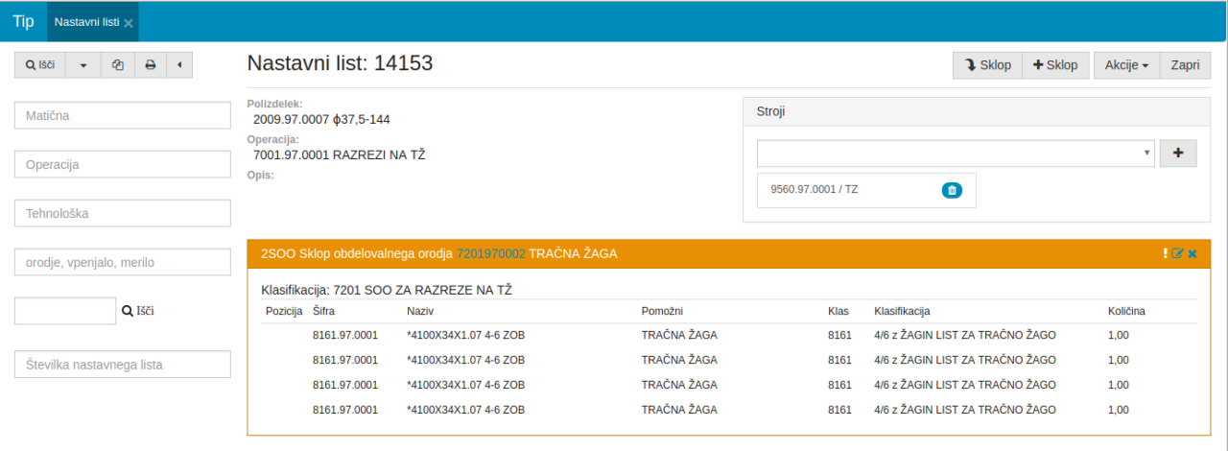Screen dimensions: 1228x451
Task: Open the 7201970002 assembly link
Action: click(490, 253)
